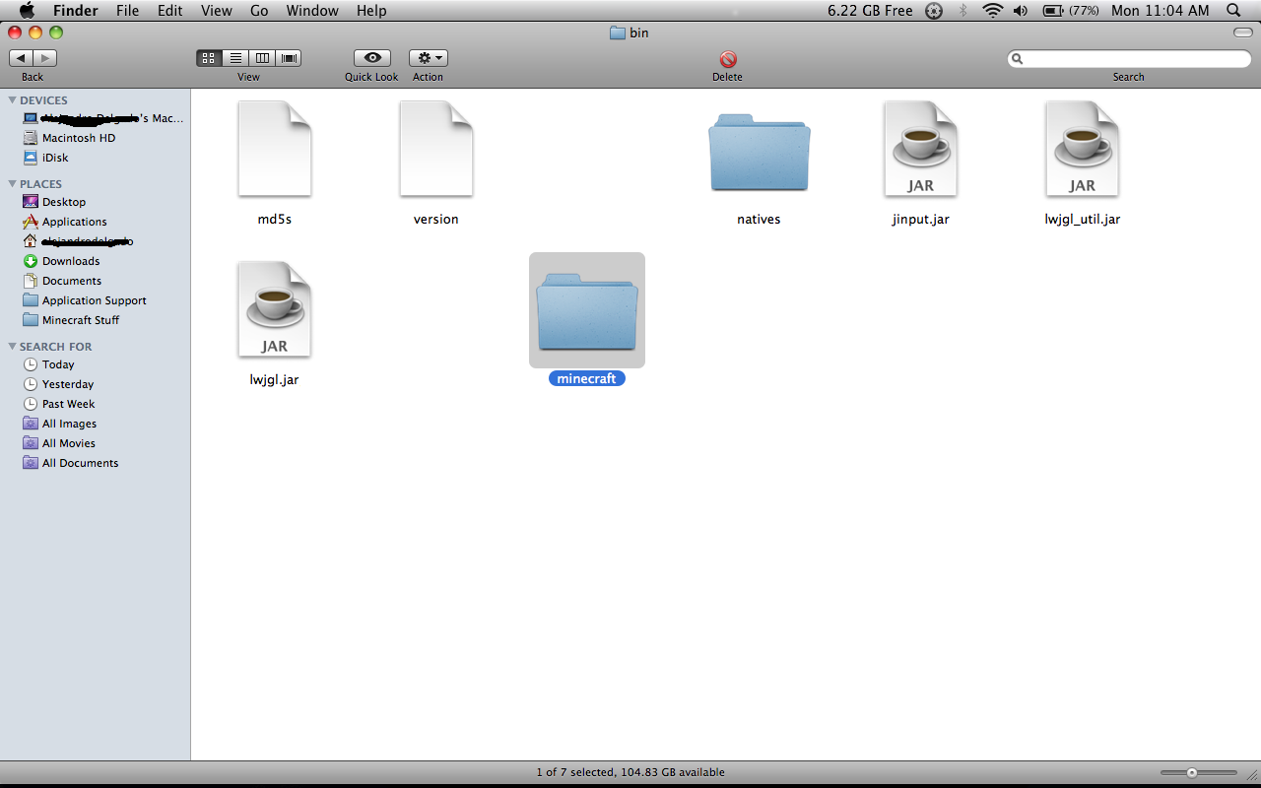Open the Wi-Fi status menu

coord(992,10)
